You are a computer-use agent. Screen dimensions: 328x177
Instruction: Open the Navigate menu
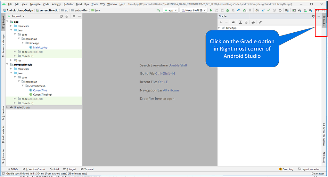[x=35, y=4]
